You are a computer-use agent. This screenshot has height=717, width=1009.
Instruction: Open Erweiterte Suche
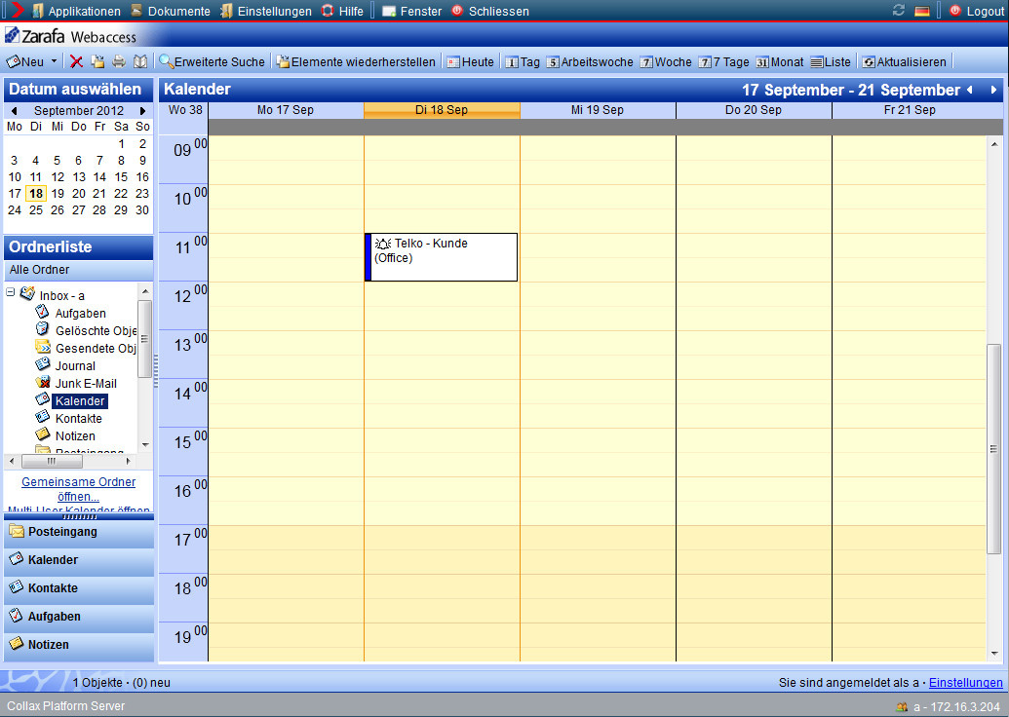pyautogui.click(x=212, y=61)
